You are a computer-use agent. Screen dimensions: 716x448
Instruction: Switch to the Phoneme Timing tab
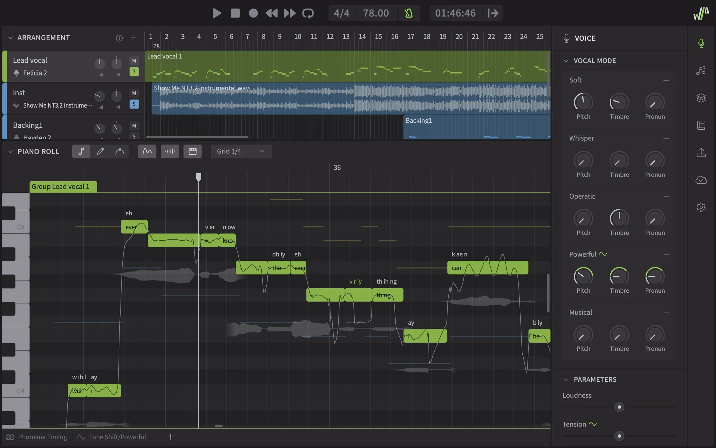(37, 437)
